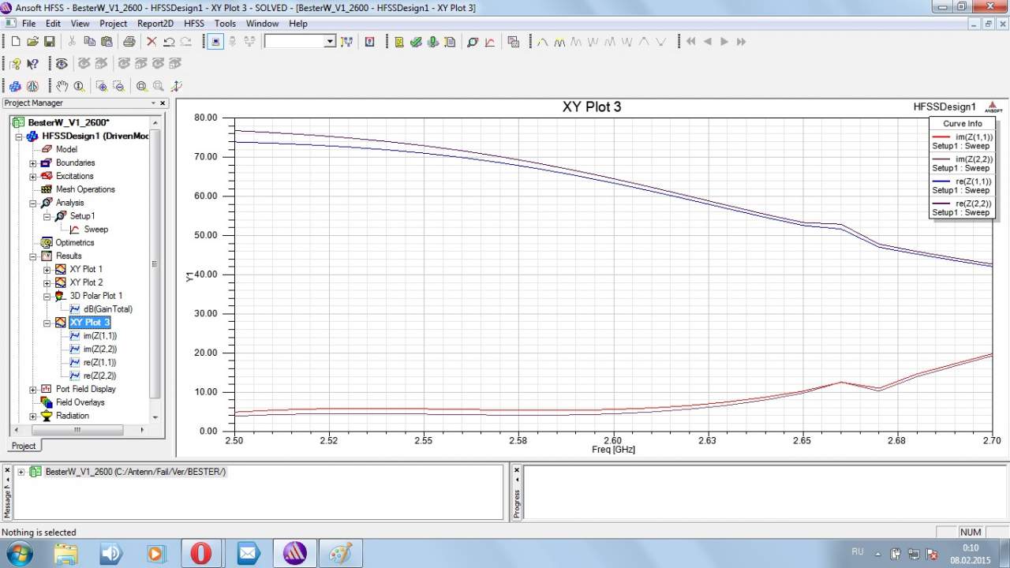This screenshot has height=568, width=1010.
Task: Open the Opera browser from taskbar
Action: tap(201, 554)
